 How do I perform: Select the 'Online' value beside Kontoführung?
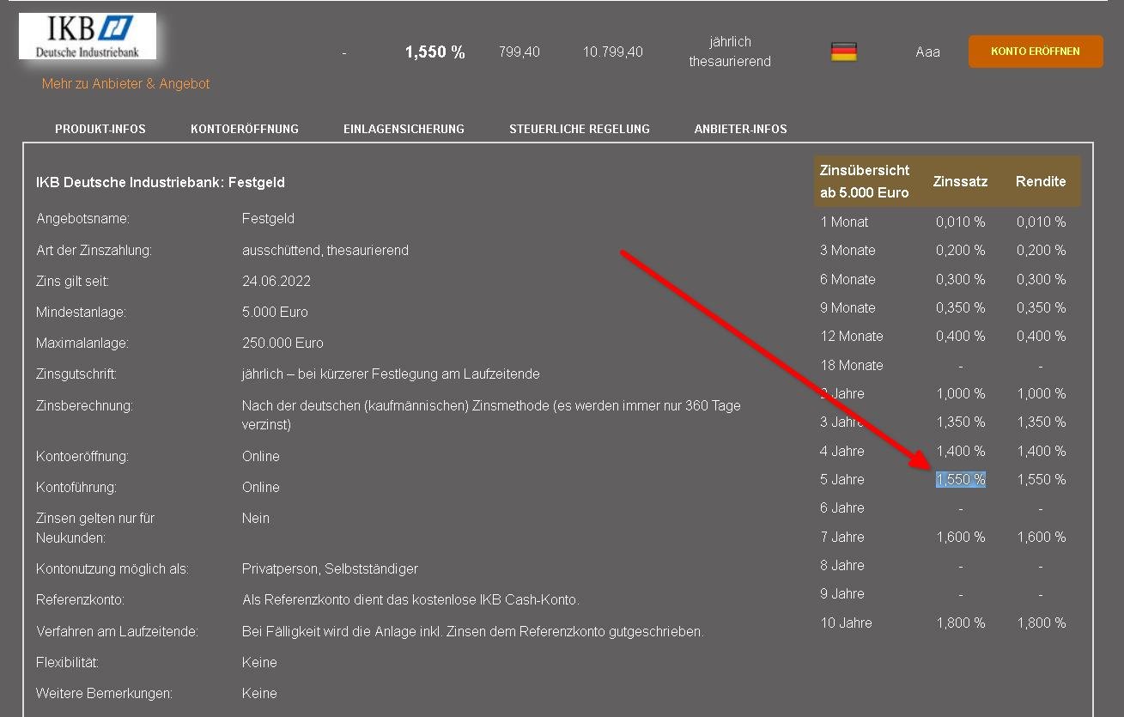261,488
